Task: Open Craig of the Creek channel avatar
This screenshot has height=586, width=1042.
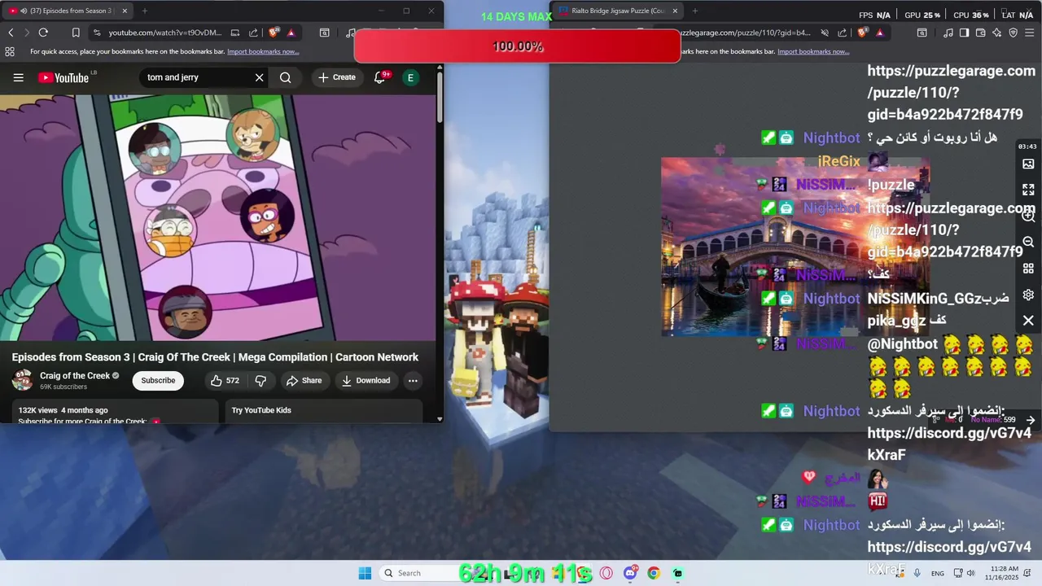Action: click(23, 380)
